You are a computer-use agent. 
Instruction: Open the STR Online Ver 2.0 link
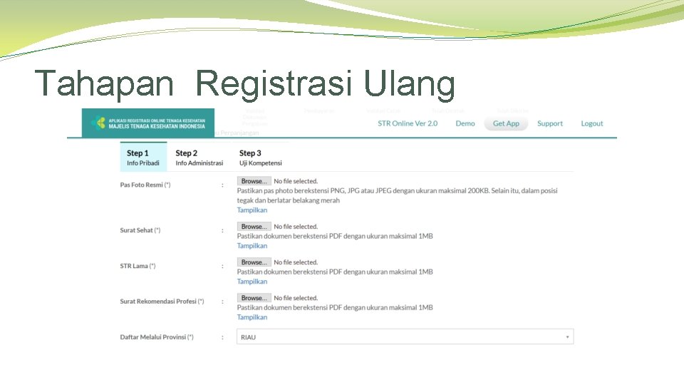[408, 123]
